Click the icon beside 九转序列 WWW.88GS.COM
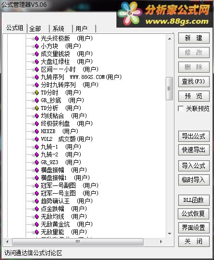This screenshot has height=260, width=214. point(37,77)
